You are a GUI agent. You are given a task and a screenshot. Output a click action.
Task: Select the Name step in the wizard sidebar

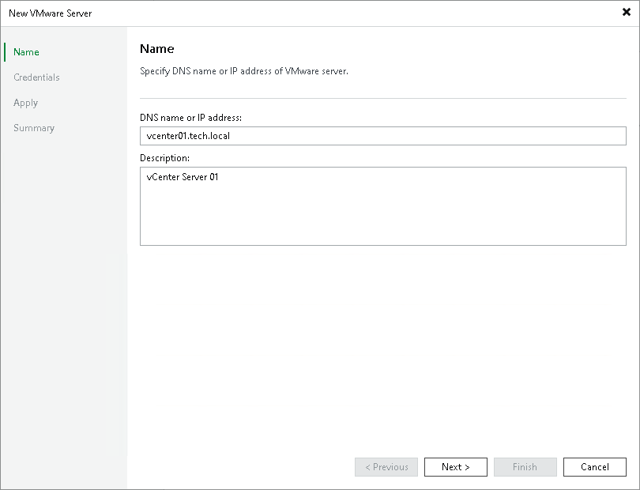[25, 51]
